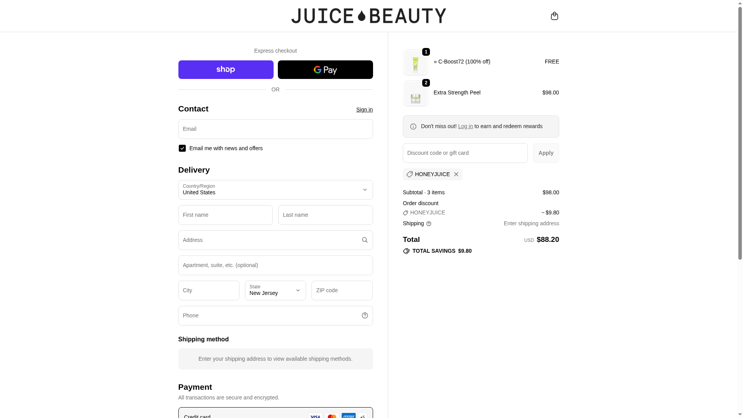Focus the discount code or gift card field

(x=465, y=153)
